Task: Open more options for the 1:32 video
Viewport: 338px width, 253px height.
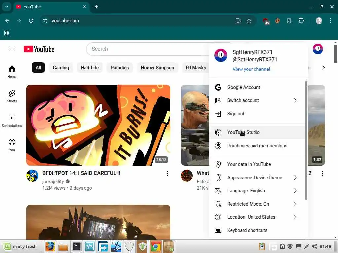Action: tap(322, 174)
